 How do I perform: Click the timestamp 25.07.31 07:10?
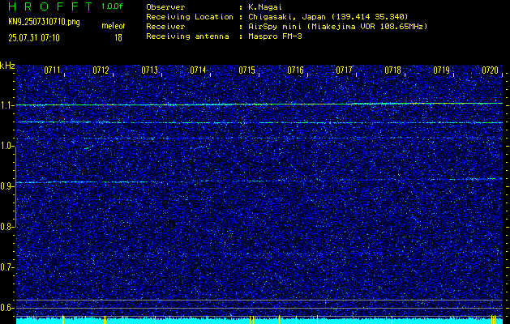(34, 38)
